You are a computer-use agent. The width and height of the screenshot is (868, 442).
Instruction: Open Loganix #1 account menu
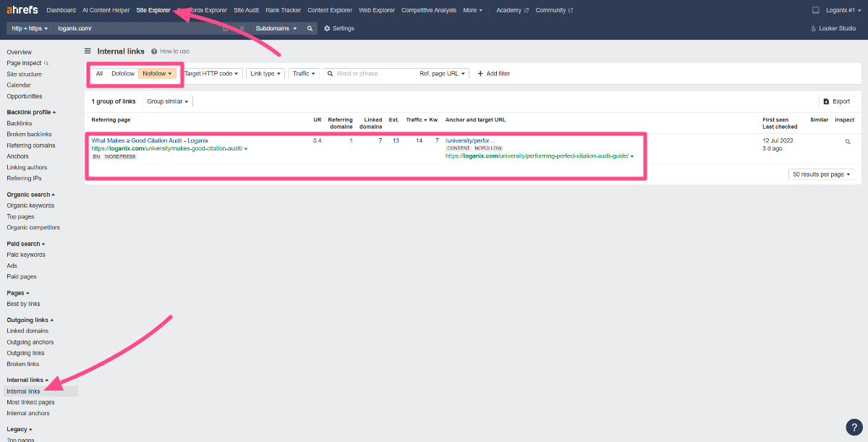coord(843,10)
